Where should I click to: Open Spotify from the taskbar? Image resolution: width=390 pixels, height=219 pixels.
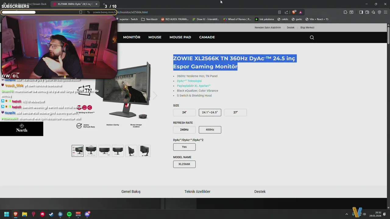click(x=69, y=214)
